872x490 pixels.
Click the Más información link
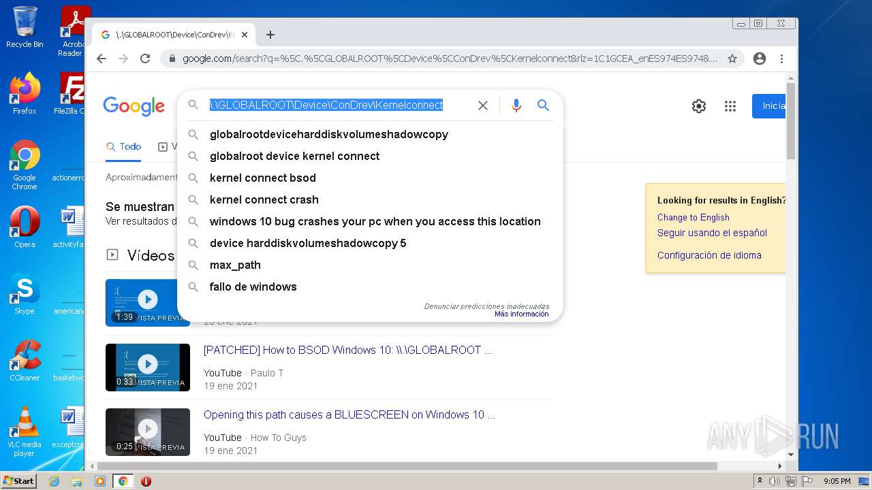click(x=521, y=314)
